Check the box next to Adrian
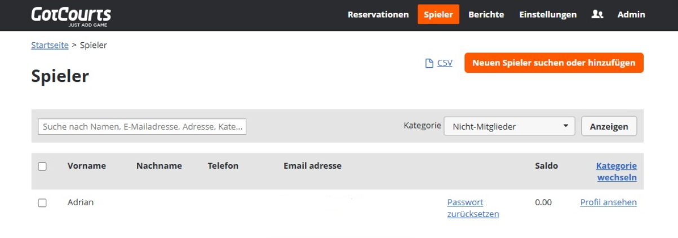This screenshot has height=238, width=678. click(42, 203)
